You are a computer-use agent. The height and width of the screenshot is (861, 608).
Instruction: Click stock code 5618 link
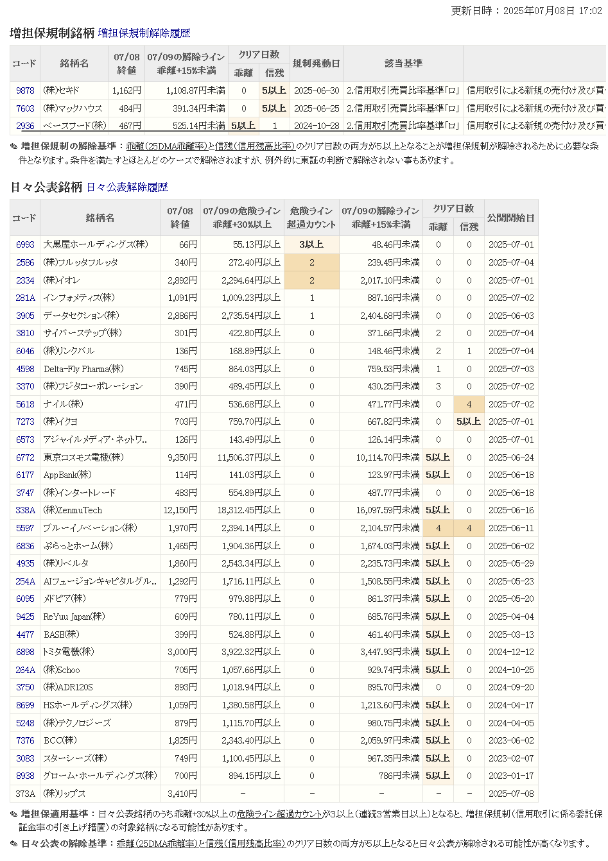click(x=25, y=404)
